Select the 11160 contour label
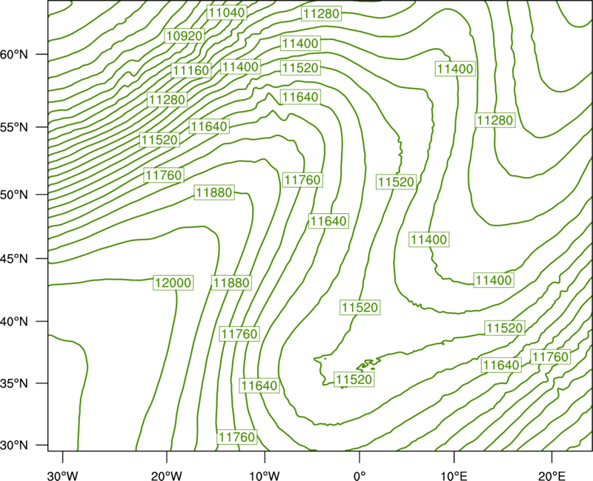This screenshot has width=593, height=481. [191, 70]
